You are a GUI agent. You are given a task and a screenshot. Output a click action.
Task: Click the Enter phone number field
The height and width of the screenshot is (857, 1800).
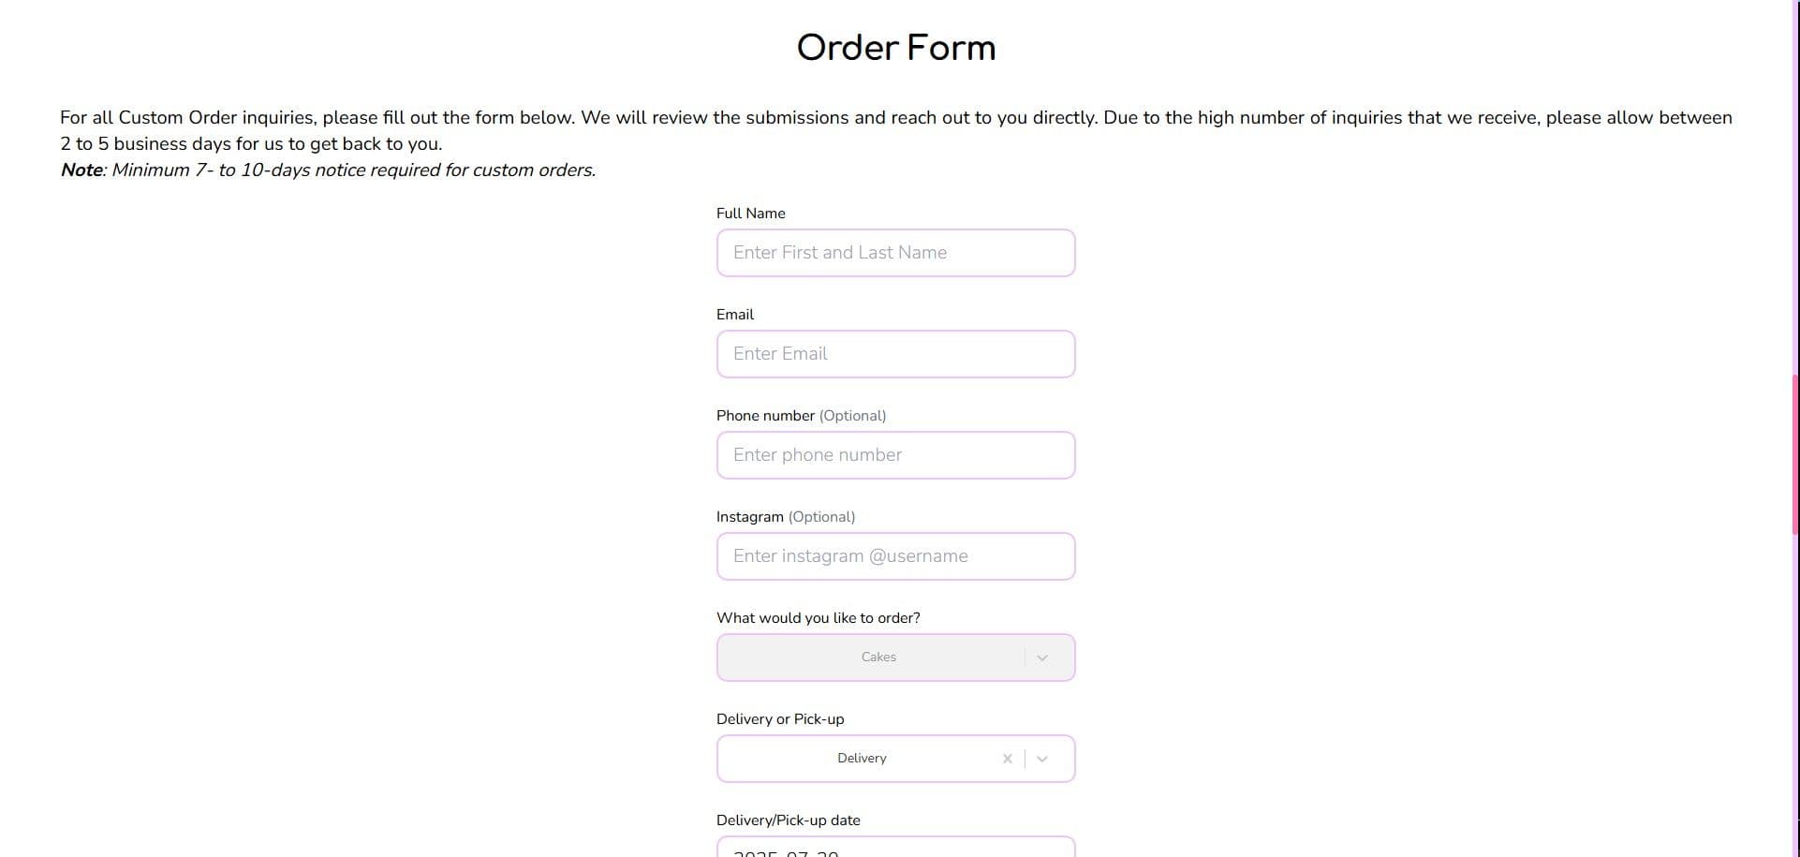coord(895,455)
